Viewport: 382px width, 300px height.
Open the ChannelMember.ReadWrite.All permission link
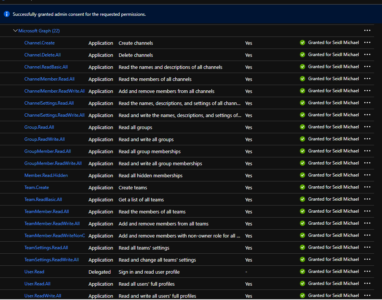click(x=55, y=91)
